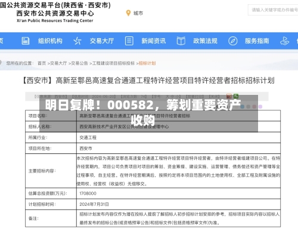Open the 交易大厅 menu
This screenshot has height=228, width=298.
pos(102,41)
